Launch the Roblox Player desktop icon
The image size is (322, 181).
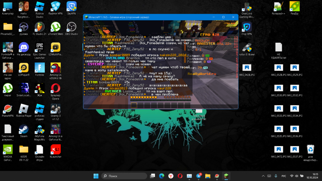(x=24, y=110)
